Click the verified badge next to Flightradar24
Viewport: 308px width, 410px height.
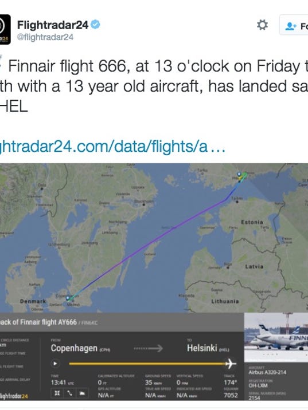95,25
